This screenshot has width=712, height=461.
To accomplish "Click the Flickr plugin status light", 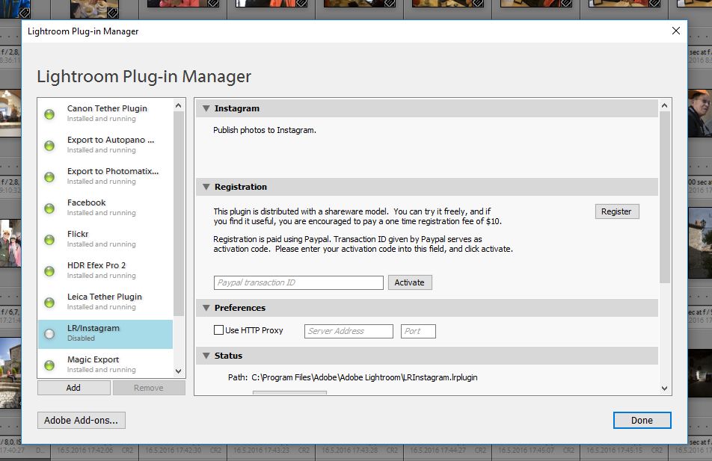I will click(x=49, y=240).
